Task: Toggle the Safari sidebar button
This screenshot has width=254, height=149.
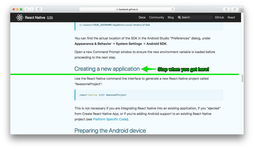Action: 39,9
